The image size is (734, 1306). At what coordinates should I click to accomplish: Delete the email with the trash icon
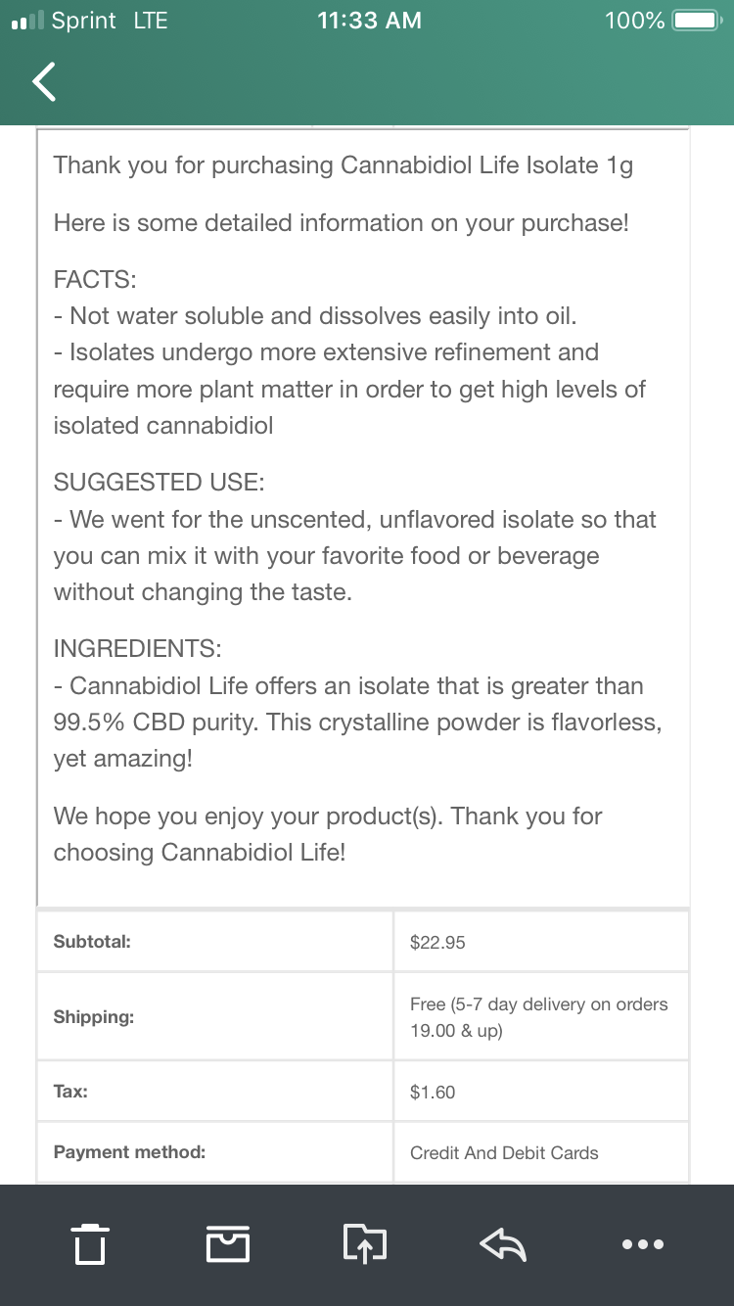click(90, 1244)
